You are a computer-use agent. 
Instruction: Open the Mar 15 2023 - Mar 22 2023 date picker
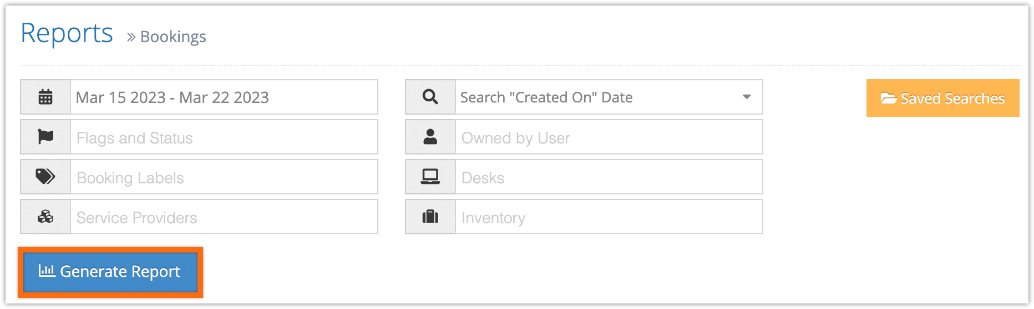[x=224, y=97]
